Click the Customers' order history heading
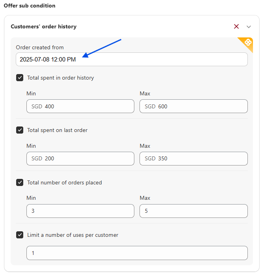The width and height of the screenshot is (264, 277). point(43,27)
